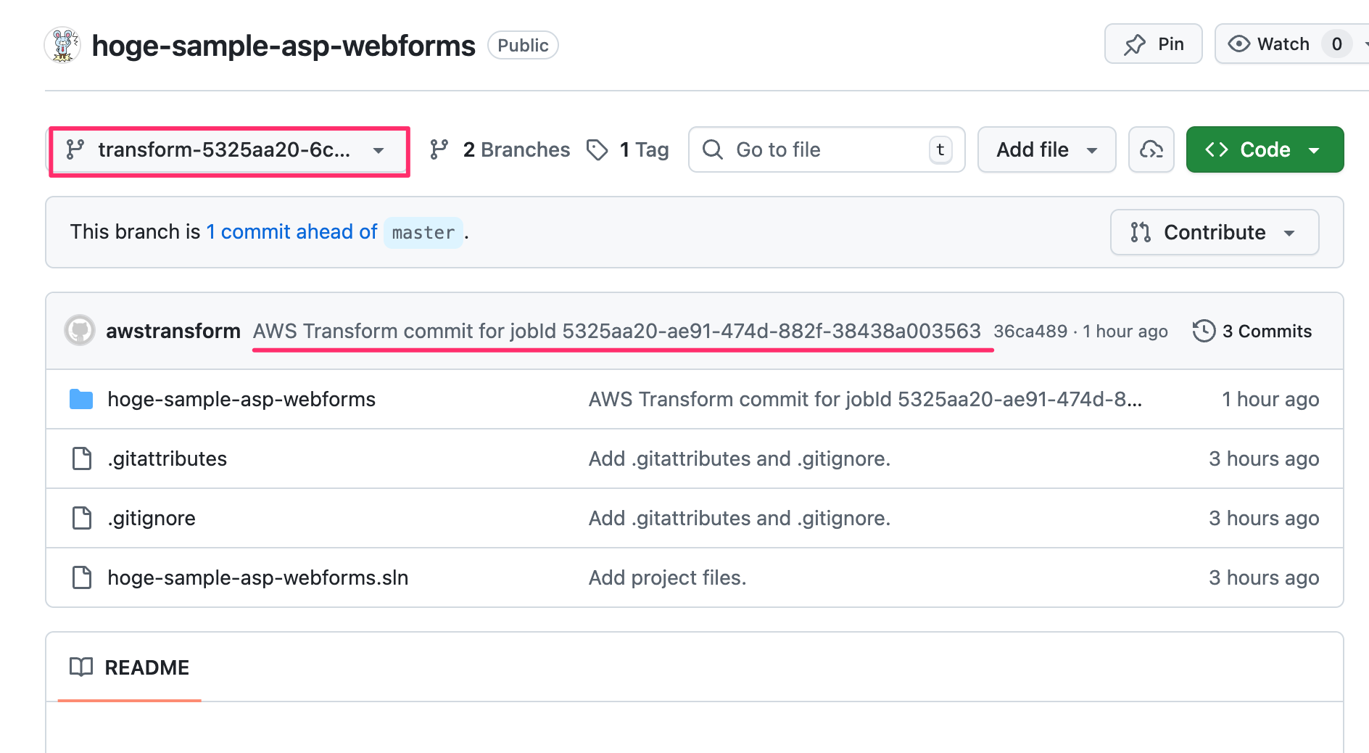The image size is (1369, 753).
Task: Expand the green Code dropdown
Action: pos(1264,149)
